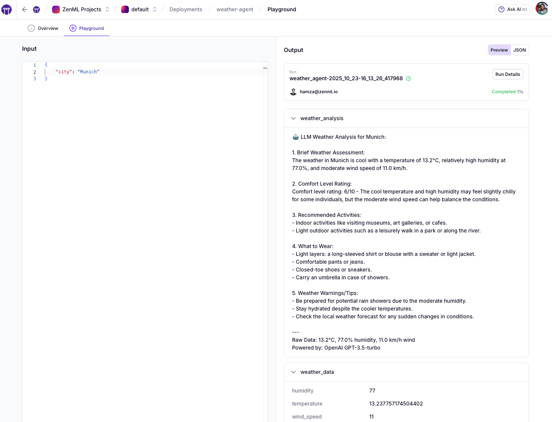Click line number 3 in editor gutter
Screen dimensions: 552x422
pyautogui.click(x=35, y=79)
